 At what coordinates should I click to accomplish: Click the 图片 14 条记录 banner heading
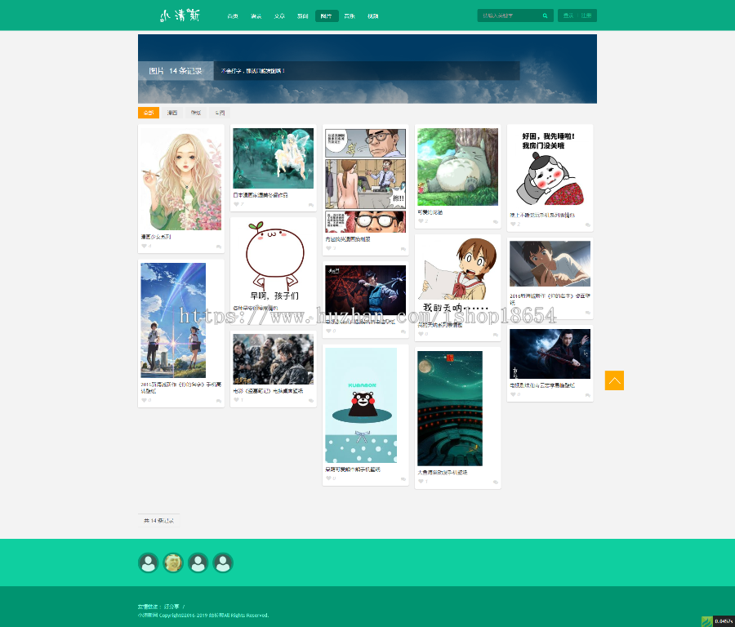176,71
